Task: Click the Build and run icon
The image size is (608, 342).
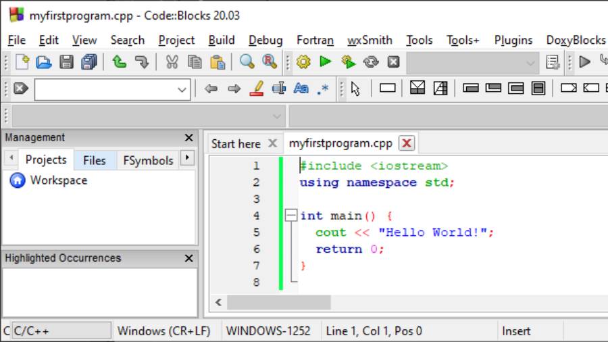Action: [348, 63]
